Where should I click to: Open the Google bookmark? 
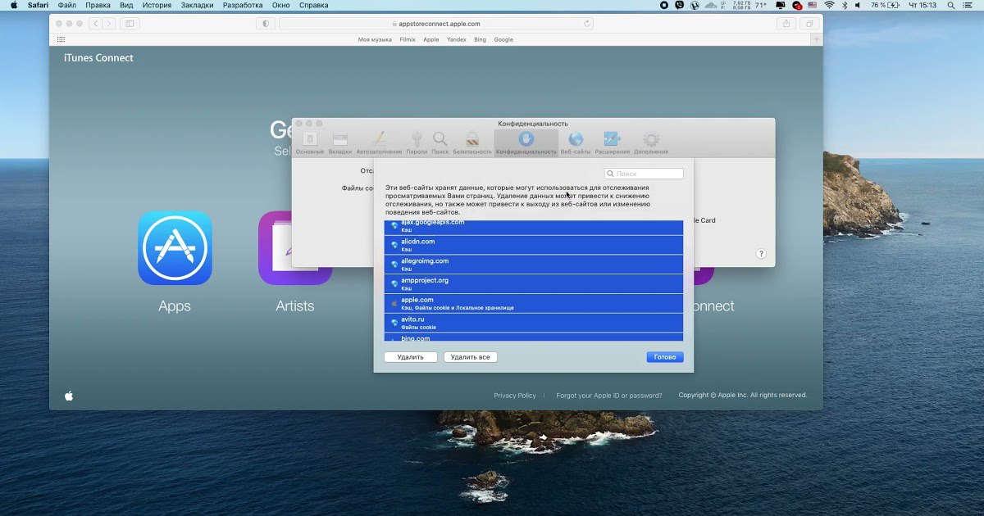[503, 39]
